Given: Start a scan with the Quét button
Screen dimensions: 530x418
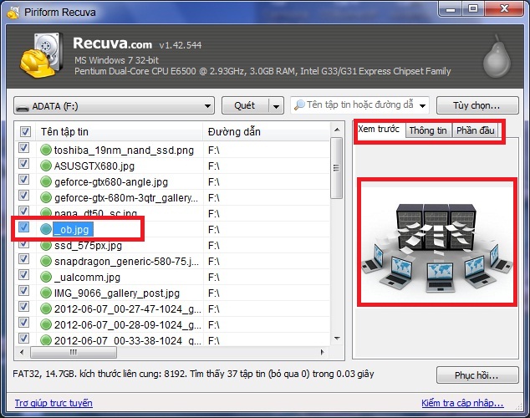Looking at the screenshot, I should 245,106.
